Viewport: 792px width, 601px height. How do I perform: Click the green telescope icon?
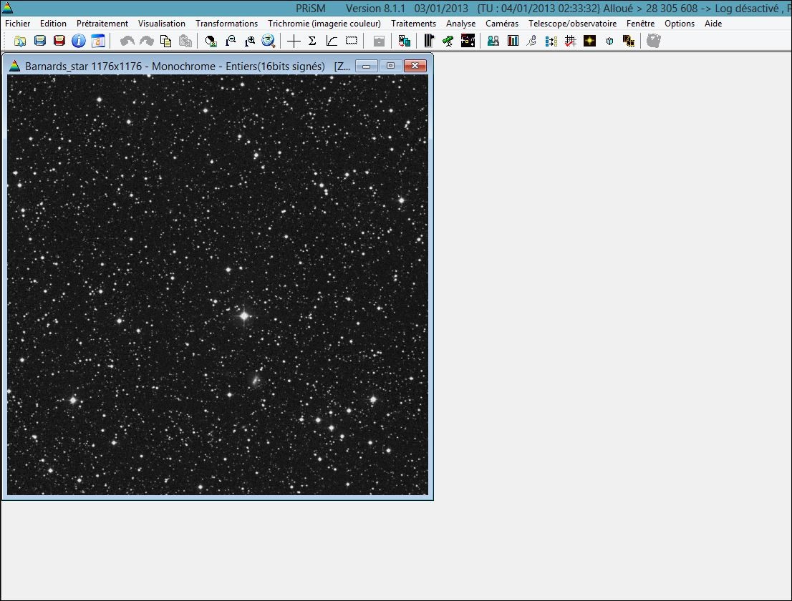click(448, 41)
